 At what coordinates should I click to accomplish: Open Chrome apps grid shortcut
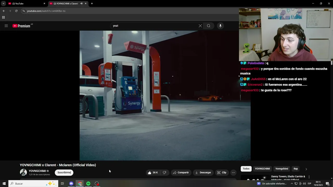tap(3, 17)
